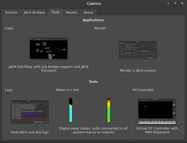Screen dimensions: 187x143
Task: Open the System tab
Action: point(11,12)
